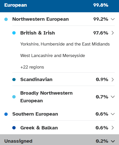This screenshot has width=119, height=145.
Task: Open British & Irish details arrow
Action: pyautogui.click(x=113, y=33)
